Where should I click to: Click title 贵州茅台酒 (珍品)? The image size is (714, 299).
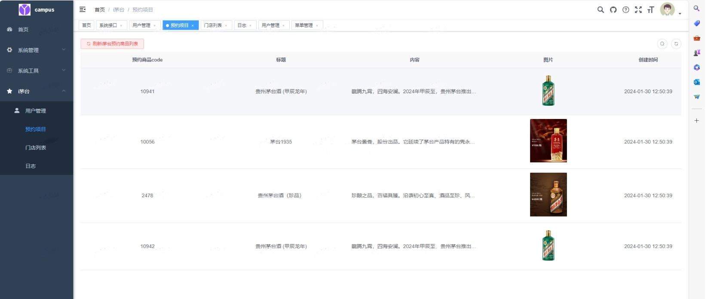[280, 195]
